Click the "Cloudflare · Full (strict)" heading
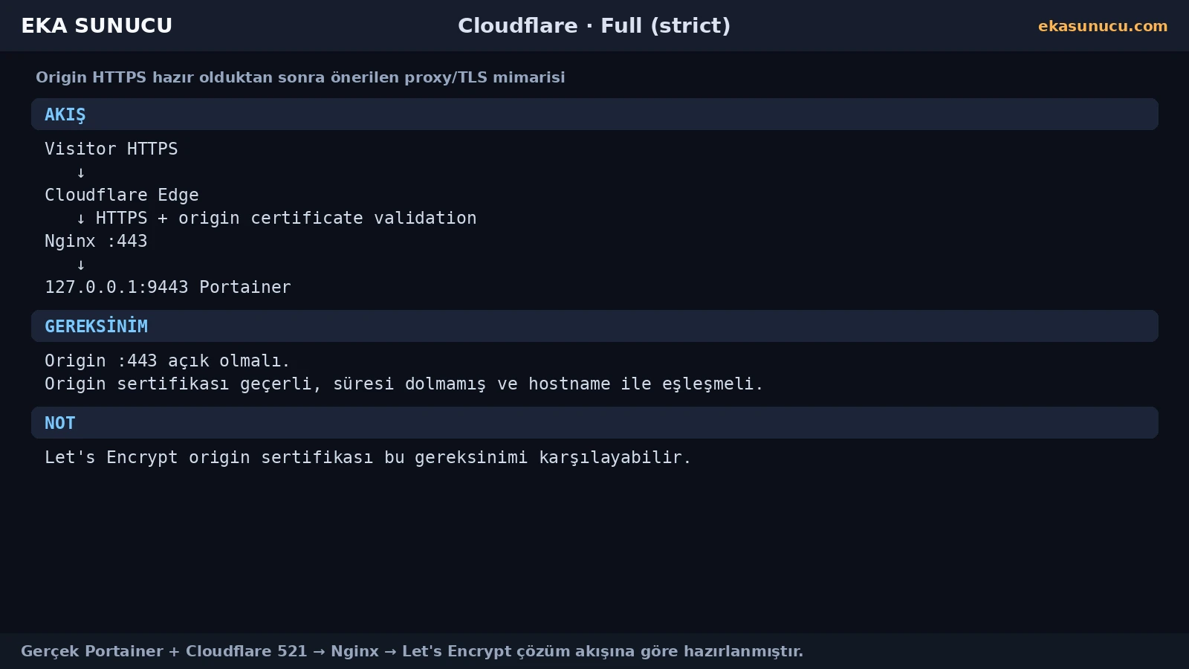The width and height of the screenshot is (1189, 669). pos(594,26)
